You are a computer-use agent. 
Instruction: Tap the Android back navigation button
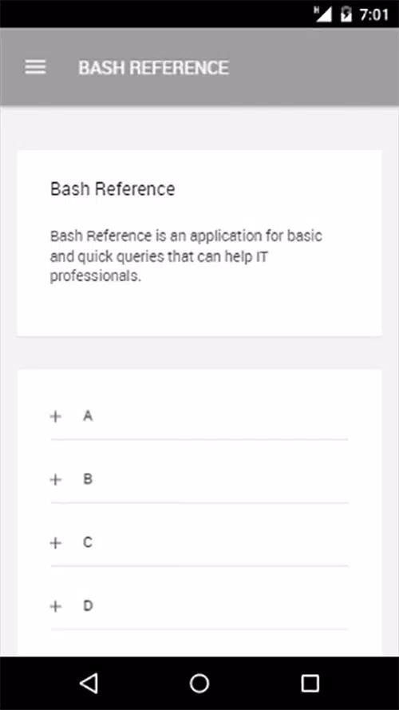tap(89, 683)
